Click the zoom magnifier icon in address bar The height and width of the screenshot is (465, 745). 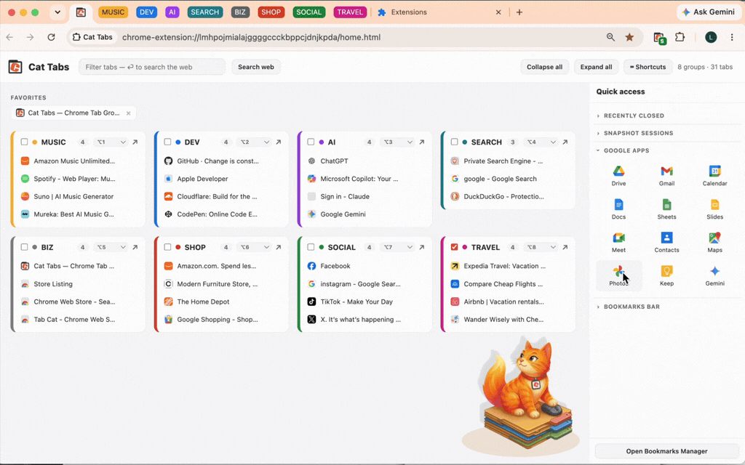tap(610, 37)
